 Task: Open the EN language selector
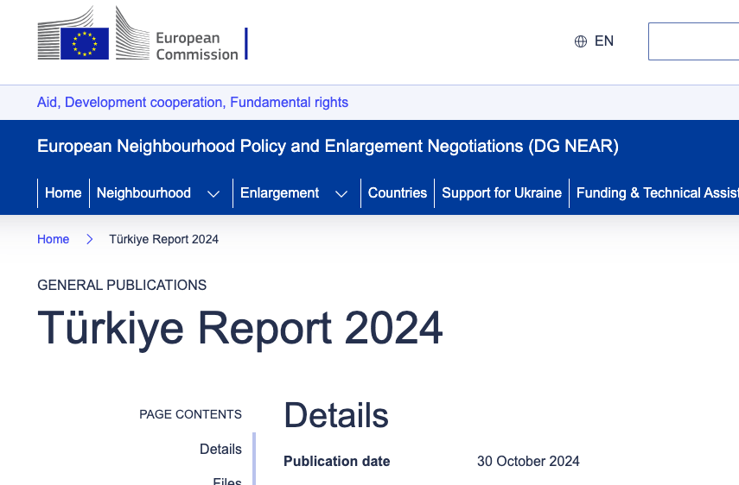coord(604,41)
